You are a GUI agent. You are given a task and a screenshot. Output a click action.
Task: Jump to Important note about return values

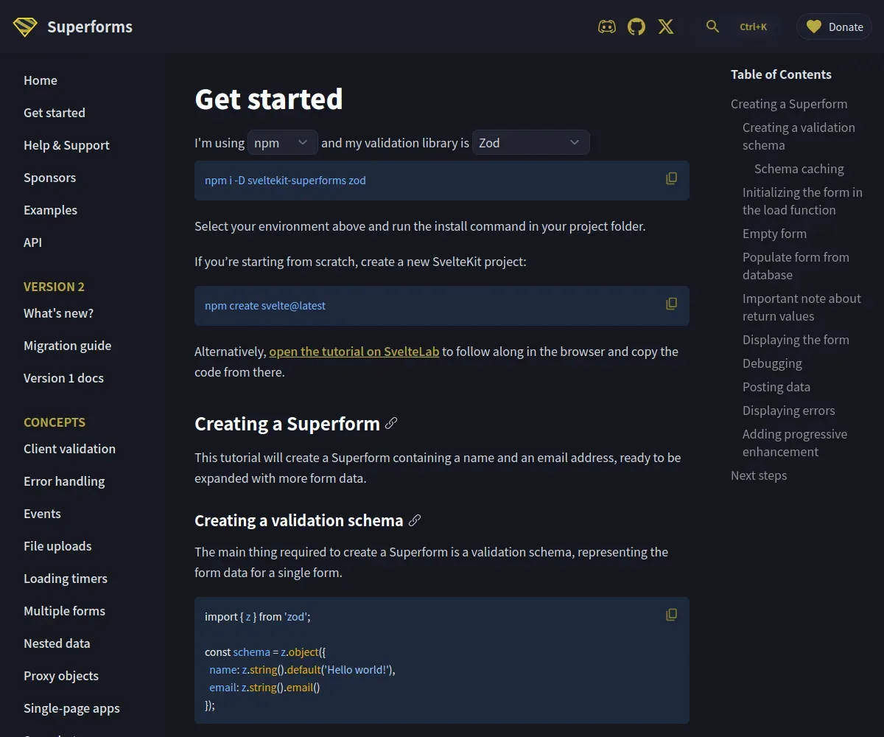tap(801, 307)
